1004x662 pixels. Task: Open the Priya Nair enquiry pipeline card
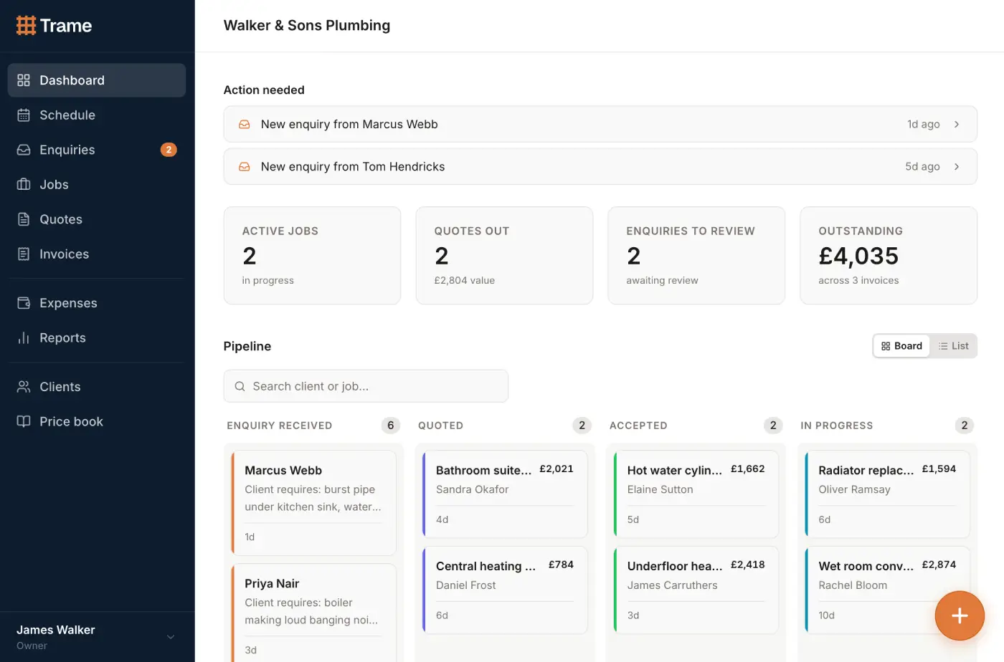(x=313, y=613)
